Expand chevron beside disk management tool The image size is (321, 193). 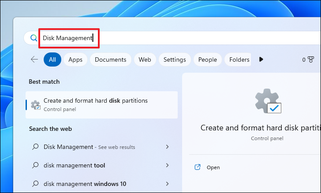point(168,165)
